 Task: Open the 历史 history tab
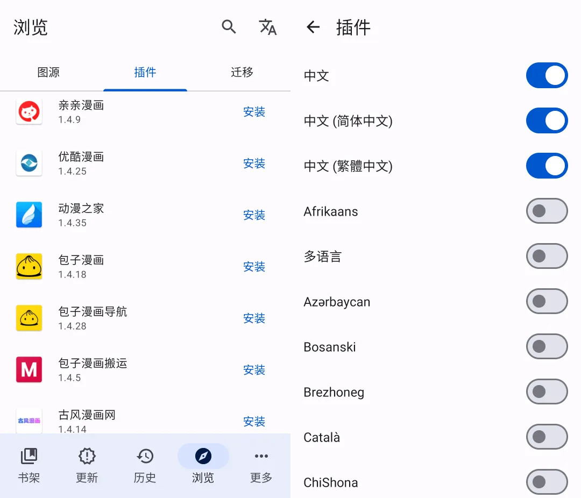tap(145, 466)
